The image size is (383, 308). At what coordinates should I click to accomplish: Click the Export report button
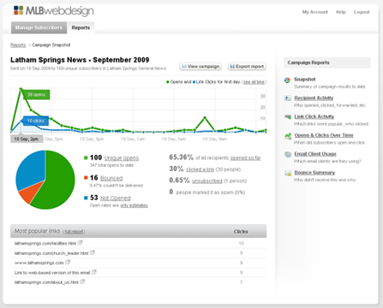point(247,67)
